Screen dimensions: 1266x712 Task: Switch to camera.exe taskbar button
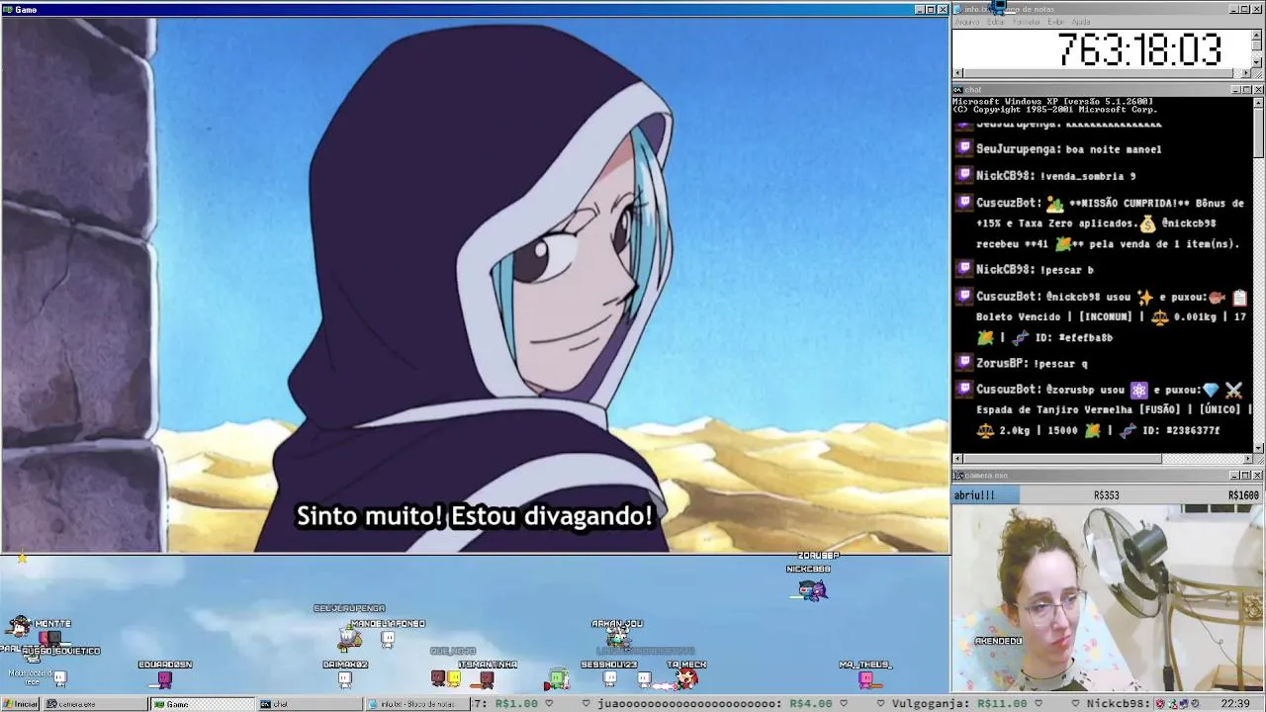[x=95, y=704]
